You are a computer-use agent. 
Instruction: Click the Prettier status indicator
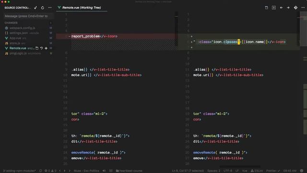coord(273,171)
